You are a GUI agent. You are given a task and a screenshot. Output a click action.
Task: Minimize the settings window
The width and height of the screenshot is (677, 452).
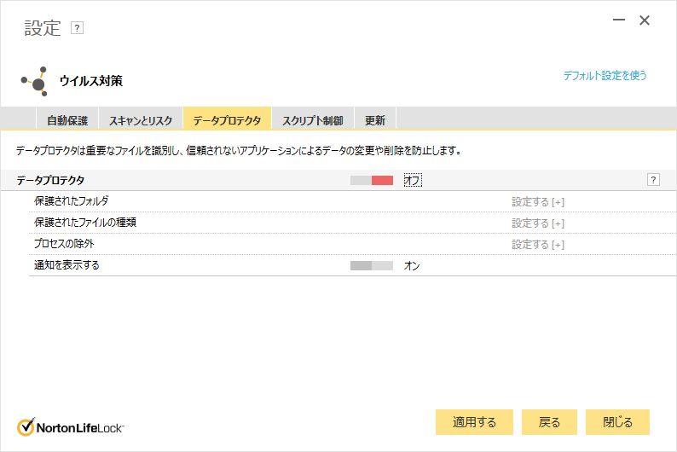(x=619, y=20)
